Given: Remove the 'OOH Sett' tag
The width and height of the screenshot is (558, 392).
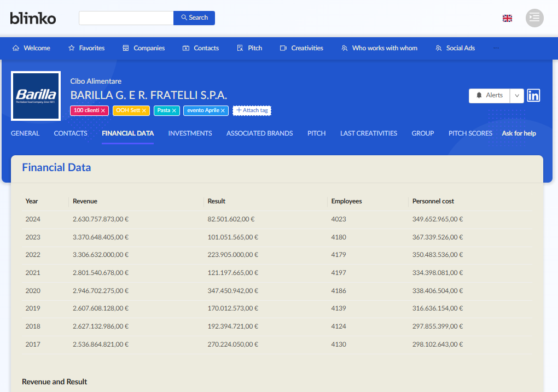Looking at the screenshot, I should click(x=144, y=110).
